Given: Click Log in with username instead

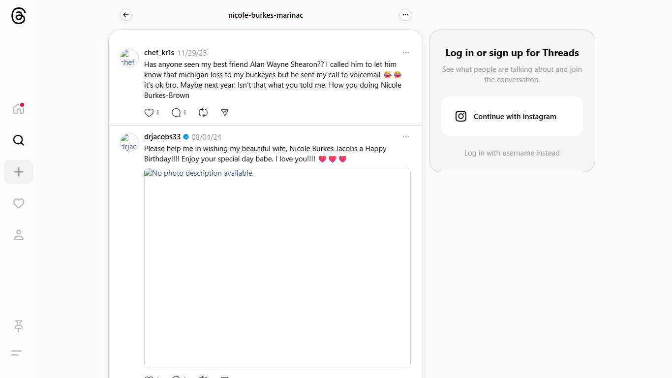Looking at the screenshot, I should click(512, 153).
